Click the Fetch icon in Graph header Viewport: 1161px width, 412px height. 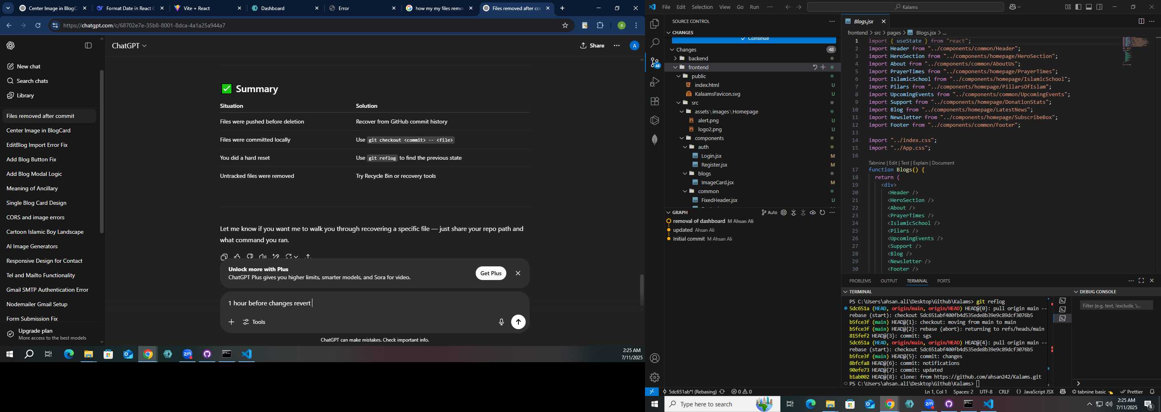coord(794,213)
